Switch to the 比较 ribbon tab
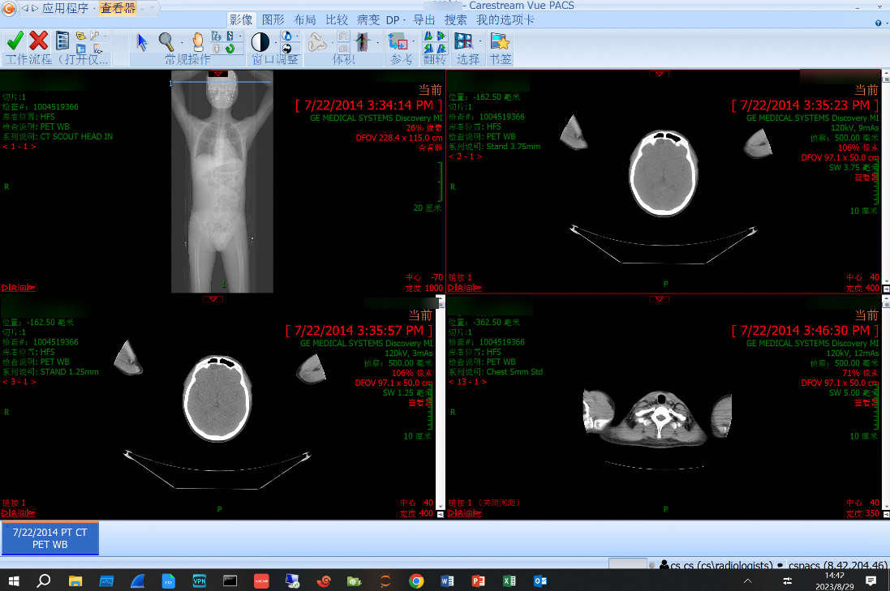The width and height of the screenshot is (890, 591). (x=337, y=19)
